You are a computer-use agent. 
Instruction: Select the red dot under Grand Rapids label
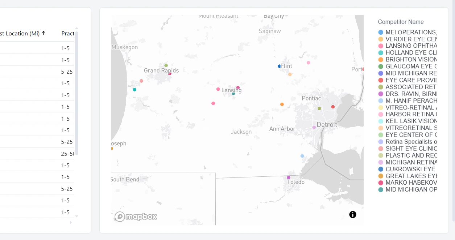click(170, 74)
